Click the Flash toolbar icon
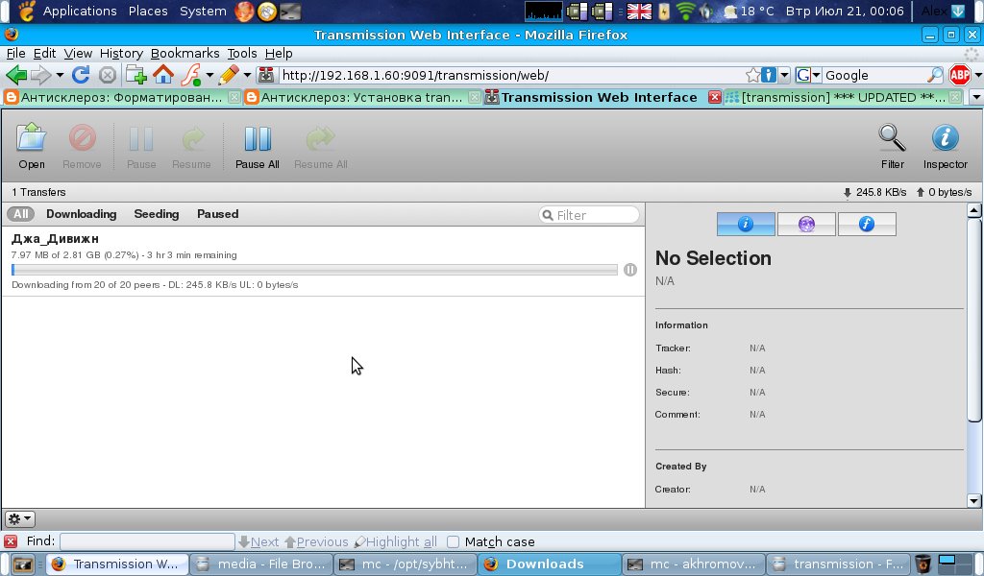The width and height of the screenshot is (984, 576). click(x=191, y=75)
